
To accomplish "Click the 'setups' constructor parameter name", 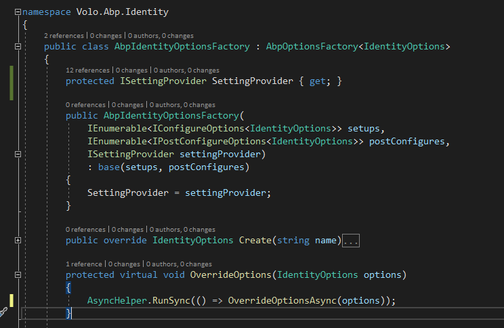I will [364, 129].
